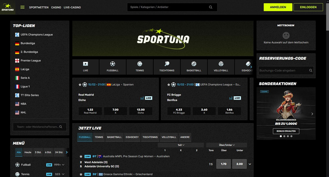Switch to Fussball tab in Jetzt Live
Image resolution: width=329 pixels, height=177 pixels.
(85, 137)
